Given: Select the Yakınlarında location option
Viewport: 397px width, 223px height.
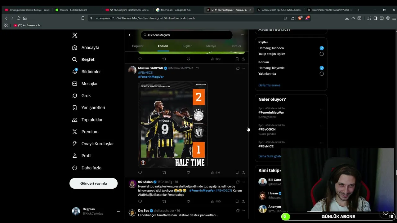Looking at the screenshot, I should (x=322, y=74).
